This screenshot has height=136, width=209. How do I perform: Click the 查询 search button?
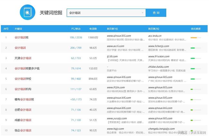pos(156,13)
